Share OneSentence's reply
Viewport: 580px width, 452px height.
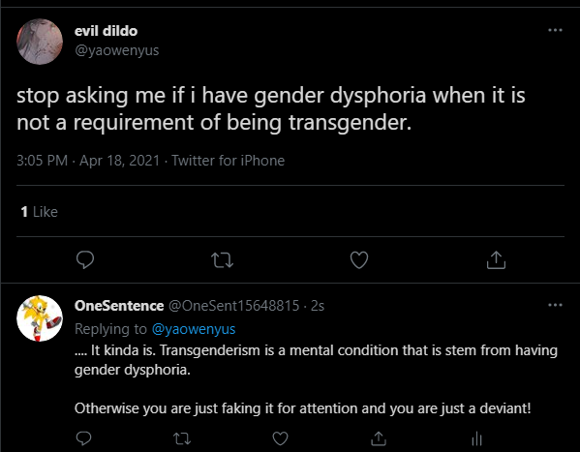(379, 438)
